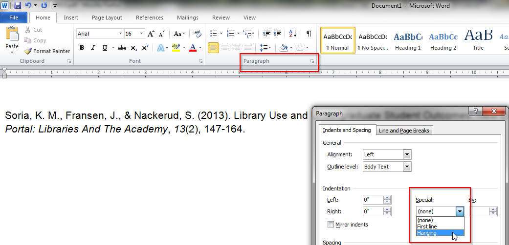Sort text with the A-Z icon
This screenshot has width=509, height=245.
[293, 34]
